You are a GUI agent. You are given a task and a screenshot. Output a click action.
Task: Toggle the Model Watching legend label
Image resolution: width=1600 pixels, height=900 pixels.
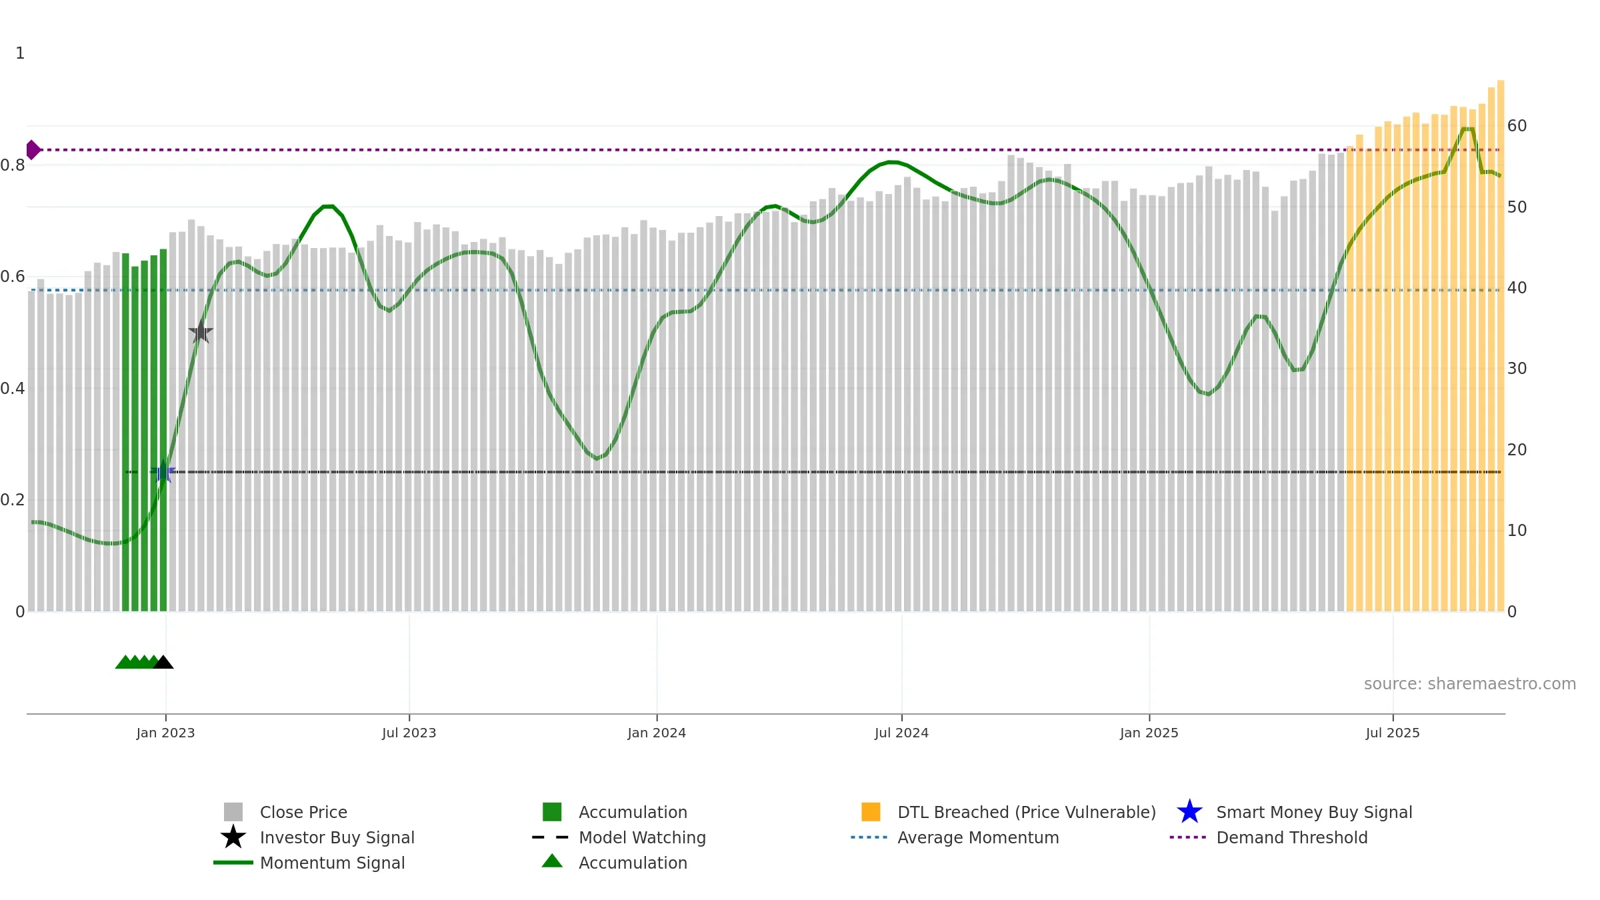[x=642, y=837]
